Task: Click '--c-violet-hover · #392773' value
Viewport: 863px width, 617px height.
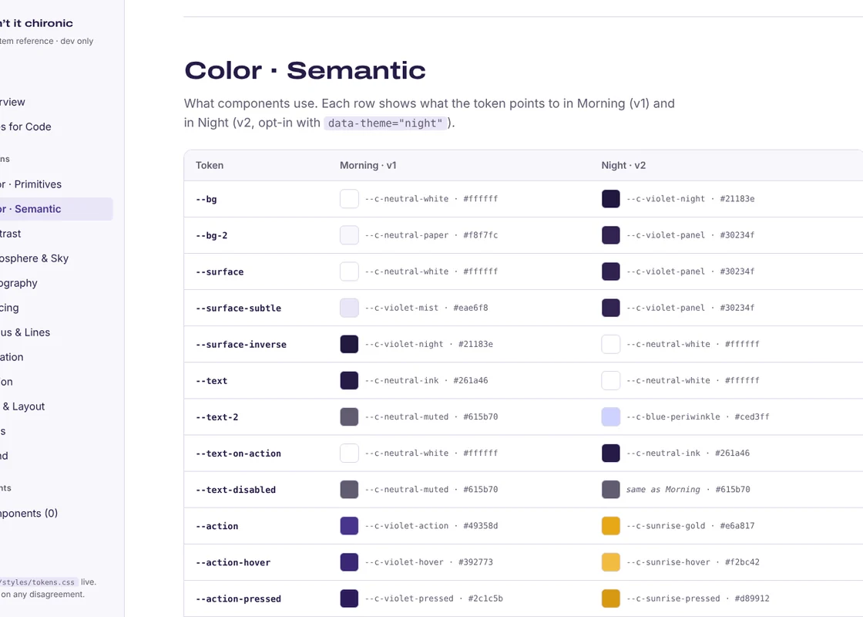Action: point(428,562)
